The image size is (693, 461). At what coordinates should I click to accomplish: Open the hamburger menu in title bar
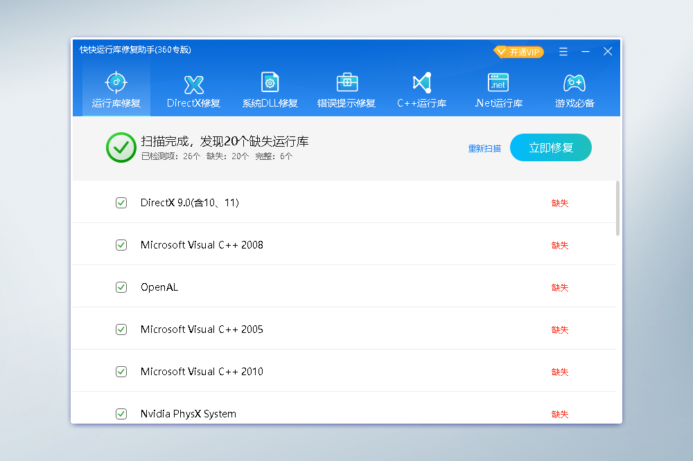[x=563, y=52]
